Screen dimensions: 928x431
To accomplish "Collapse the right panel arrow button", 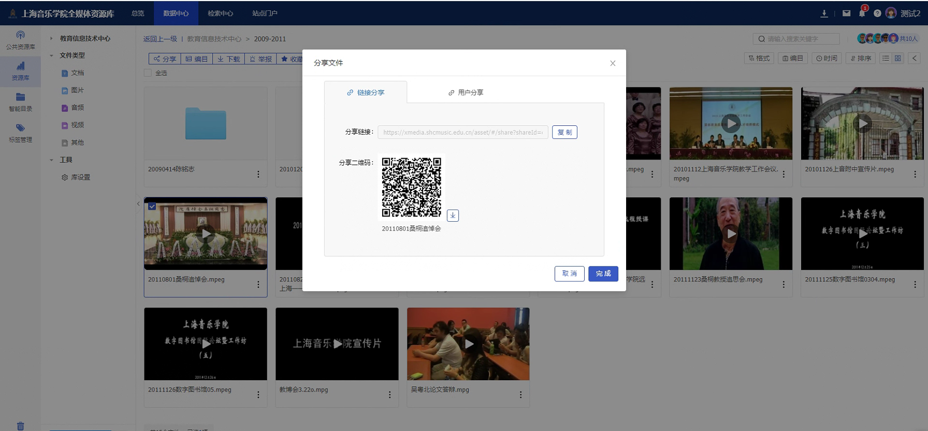I will [x=915, y=59].
